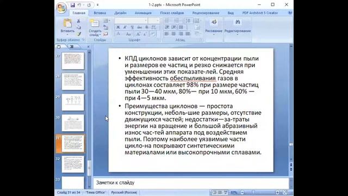Apply a numbered list
Image resolution: width=348 pixels, height=196 pixels.
pos(177,21)
